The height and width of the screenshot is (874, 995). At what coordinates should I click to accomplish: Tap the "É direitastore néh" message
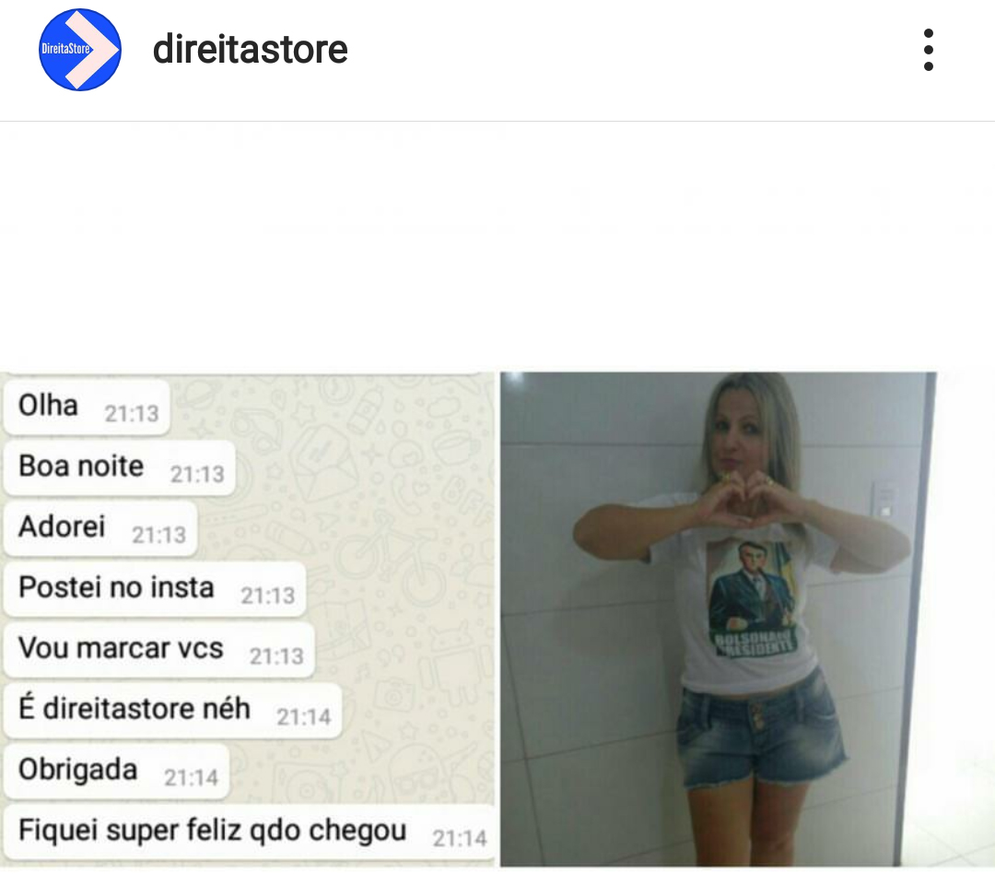(172, 711)
